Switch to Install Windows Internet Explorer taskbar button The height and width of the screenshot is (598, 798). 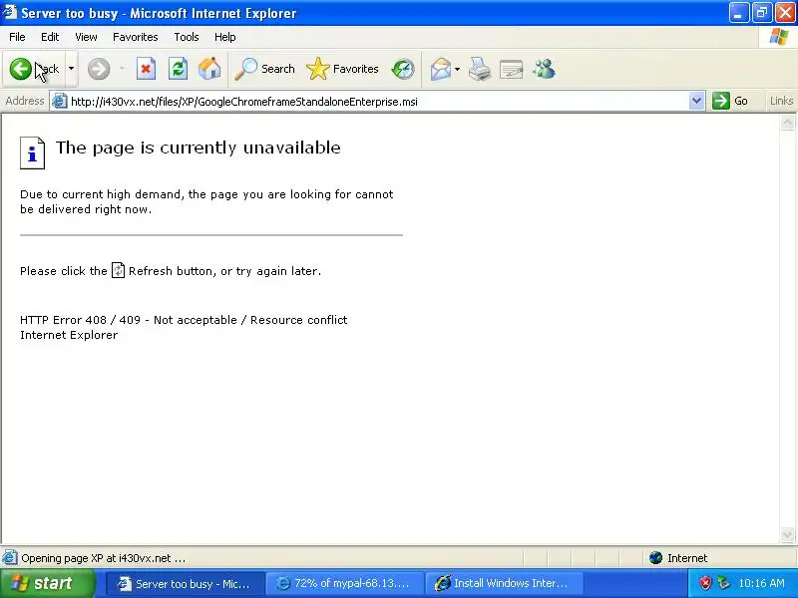coord(504,583)
